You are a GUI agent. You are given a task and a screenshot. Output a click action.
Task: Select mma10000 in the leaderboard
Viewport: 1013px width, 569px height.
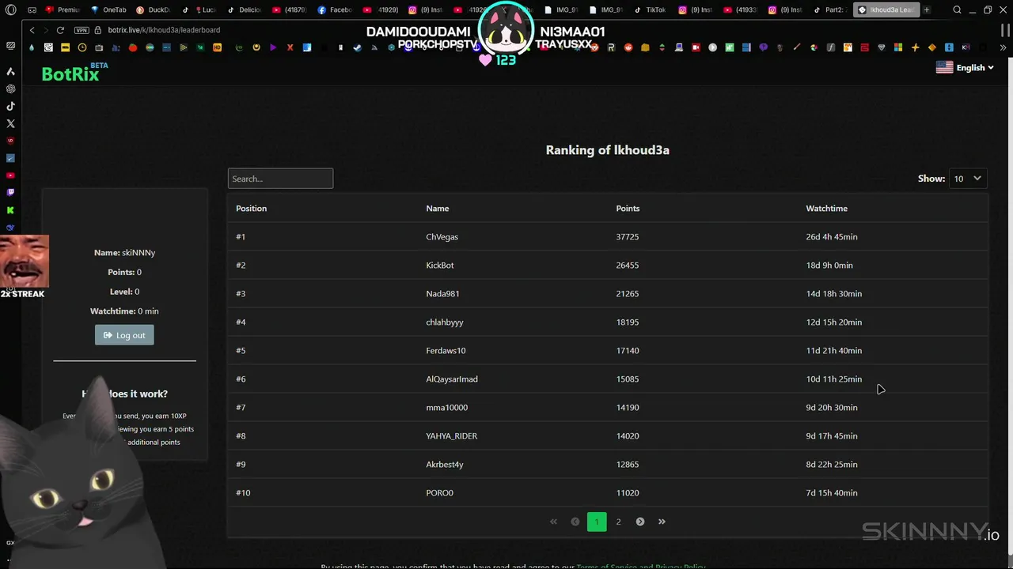click(447, 408)
